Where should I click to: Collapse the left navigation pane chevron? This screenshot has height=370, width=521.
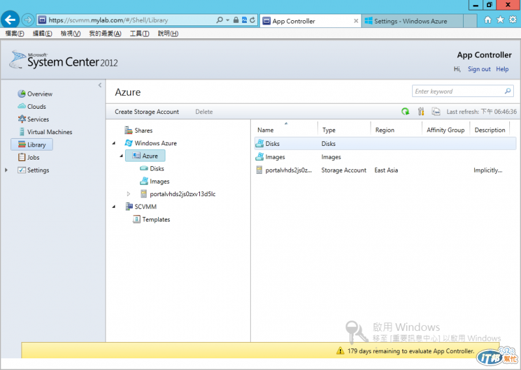pyautogui.click(x=100, y=85)
